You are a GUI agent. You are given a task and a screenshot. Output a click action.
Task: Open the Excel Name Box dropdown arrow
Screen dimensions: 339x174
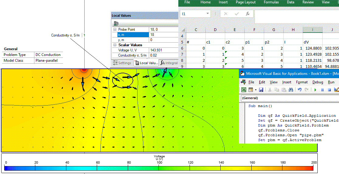[x=208, y=14]
